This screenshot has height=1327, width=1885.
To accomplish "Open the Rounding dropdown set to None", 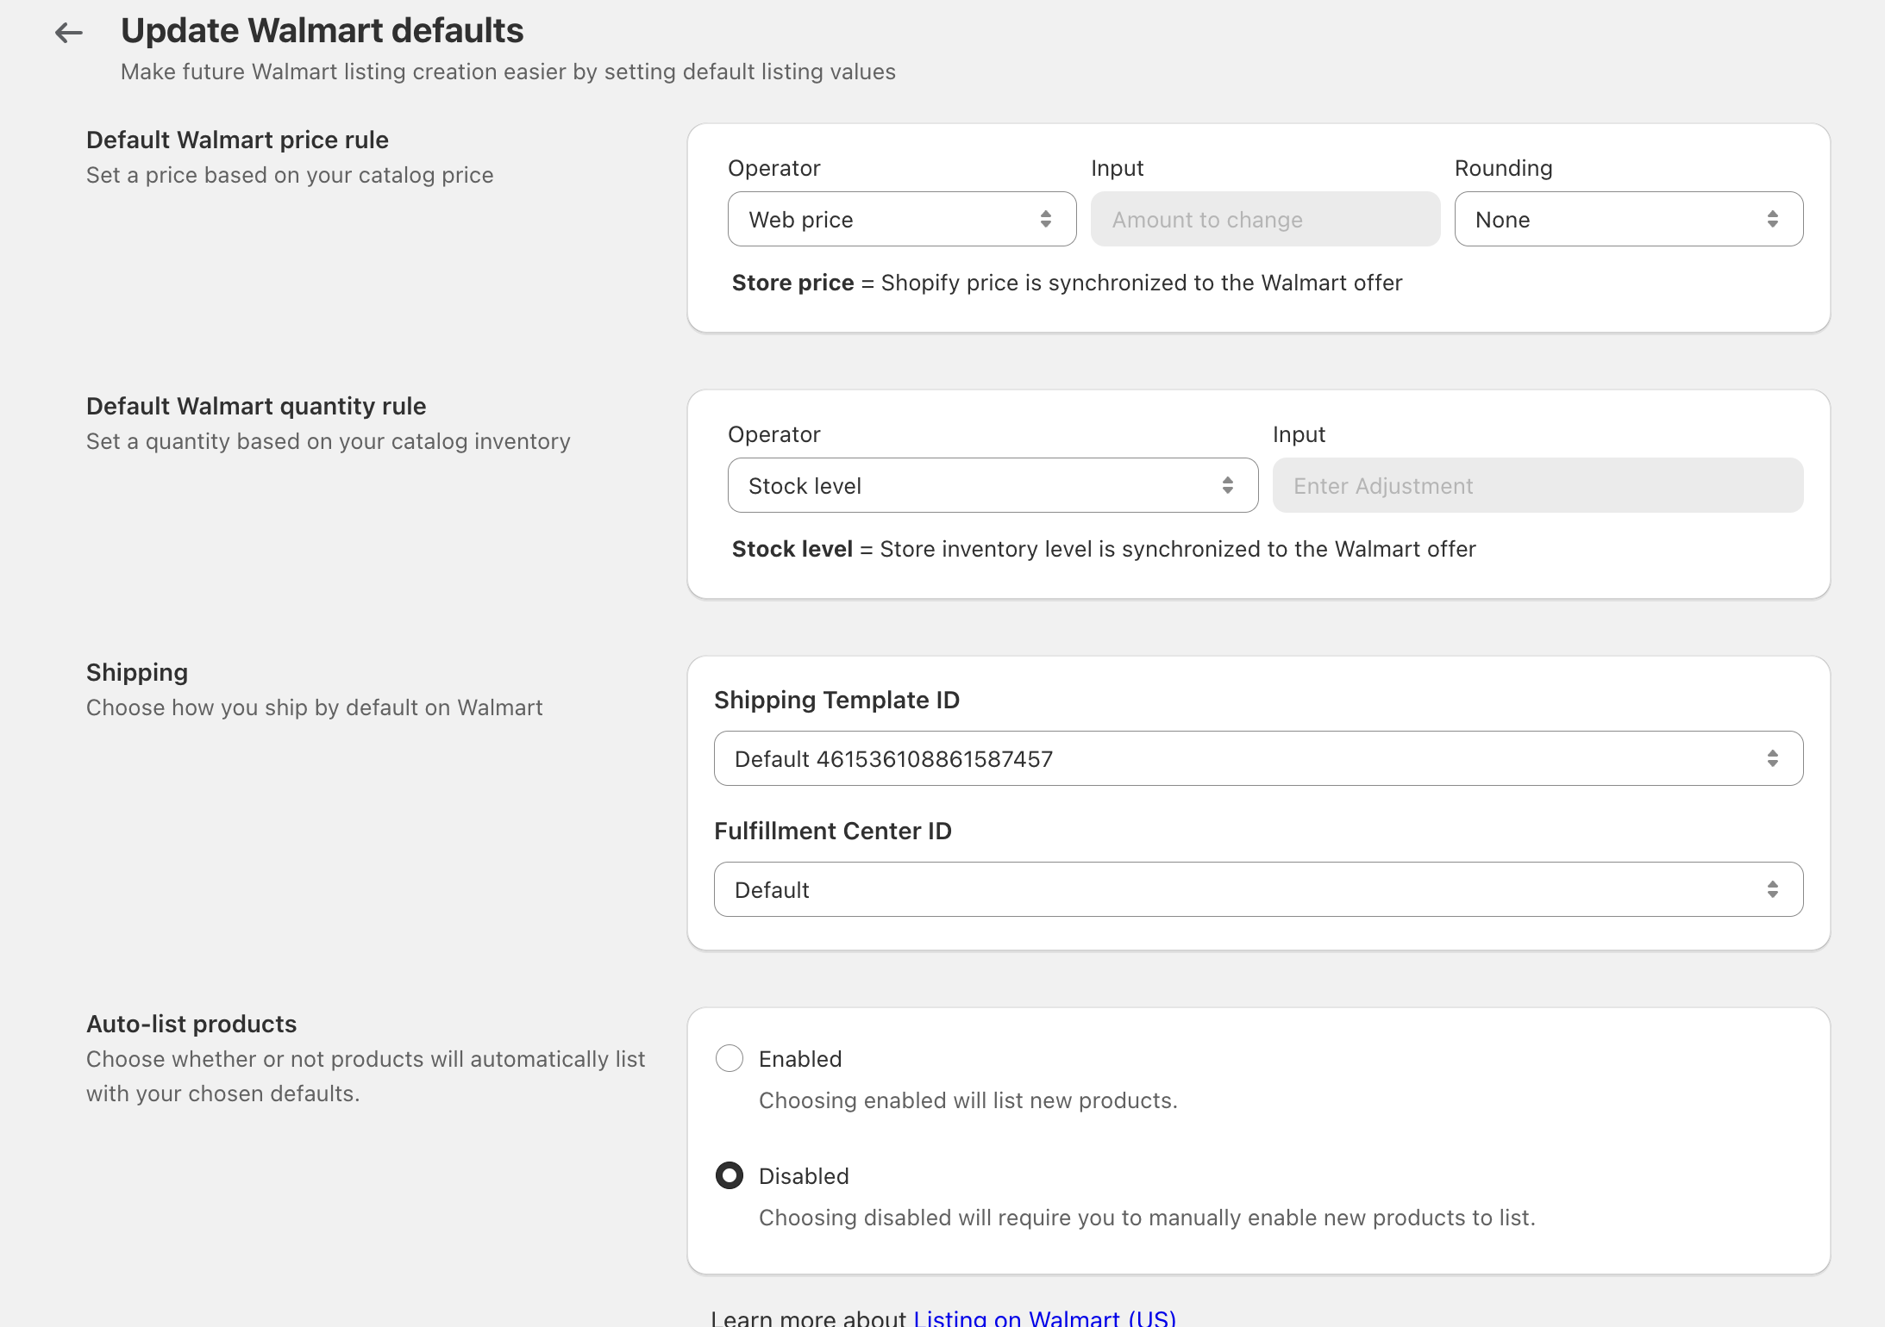I will pos(1628,219).
